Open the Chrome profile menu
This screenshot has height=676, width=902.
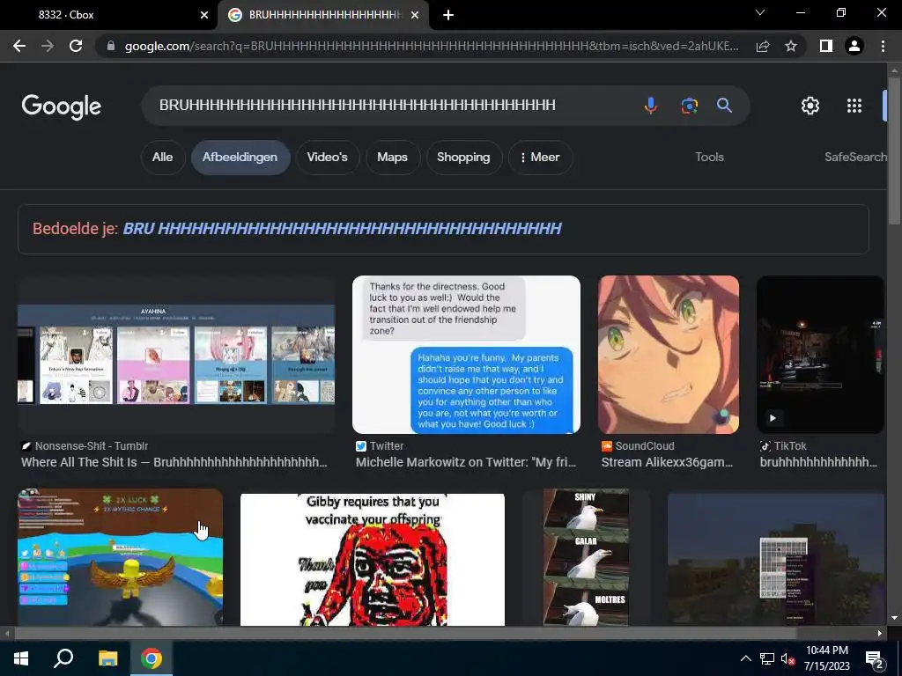[x=854, y=46]
